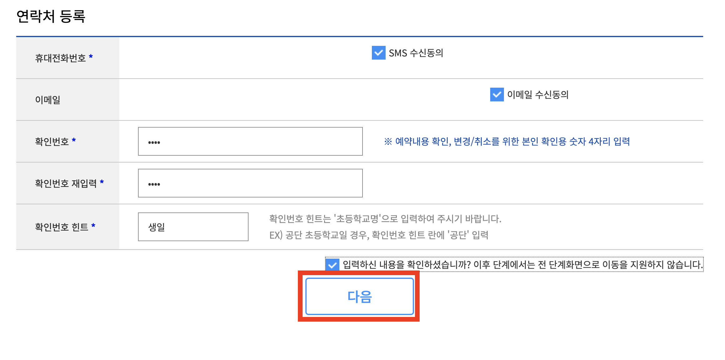725x360 pixels.
Task: Focus the confirmation number entry box
Action: click(250, 141)
